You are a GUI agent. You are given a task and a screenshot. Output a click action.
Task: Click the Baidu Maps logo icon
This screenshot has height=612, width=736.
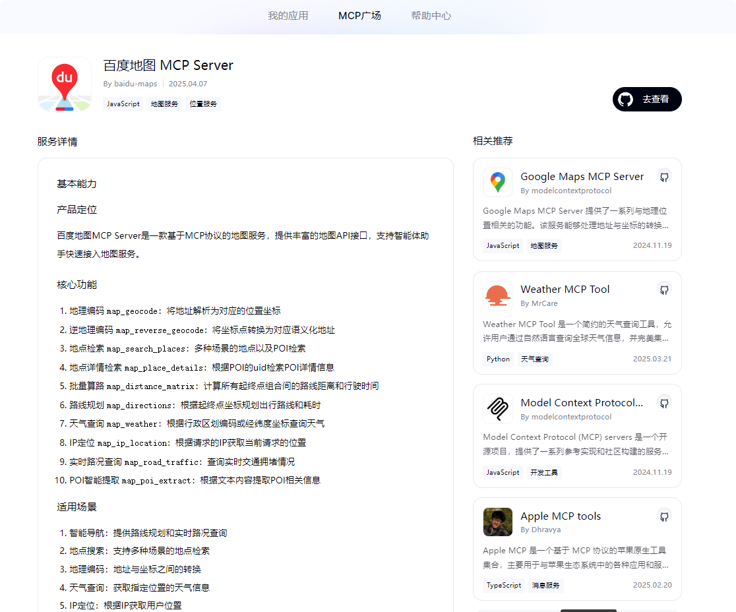click(x=65, y=84)
